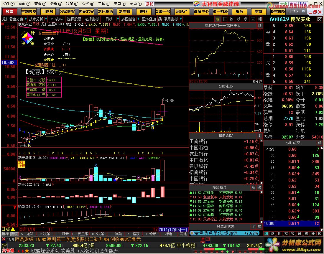This screenshot has width=324, height=254.
Task: Open the 公式(U) menu
Action: point(88,4)
